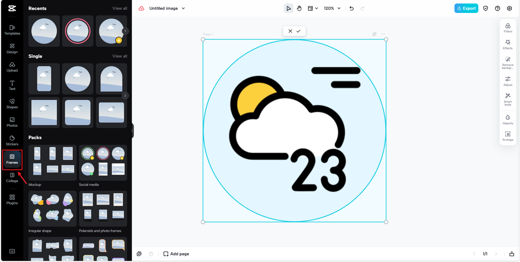Image resolution: width=520 pixels, height=262 pixels.
Task: Duplicate page icon above canvas
Action: [374, 34]
